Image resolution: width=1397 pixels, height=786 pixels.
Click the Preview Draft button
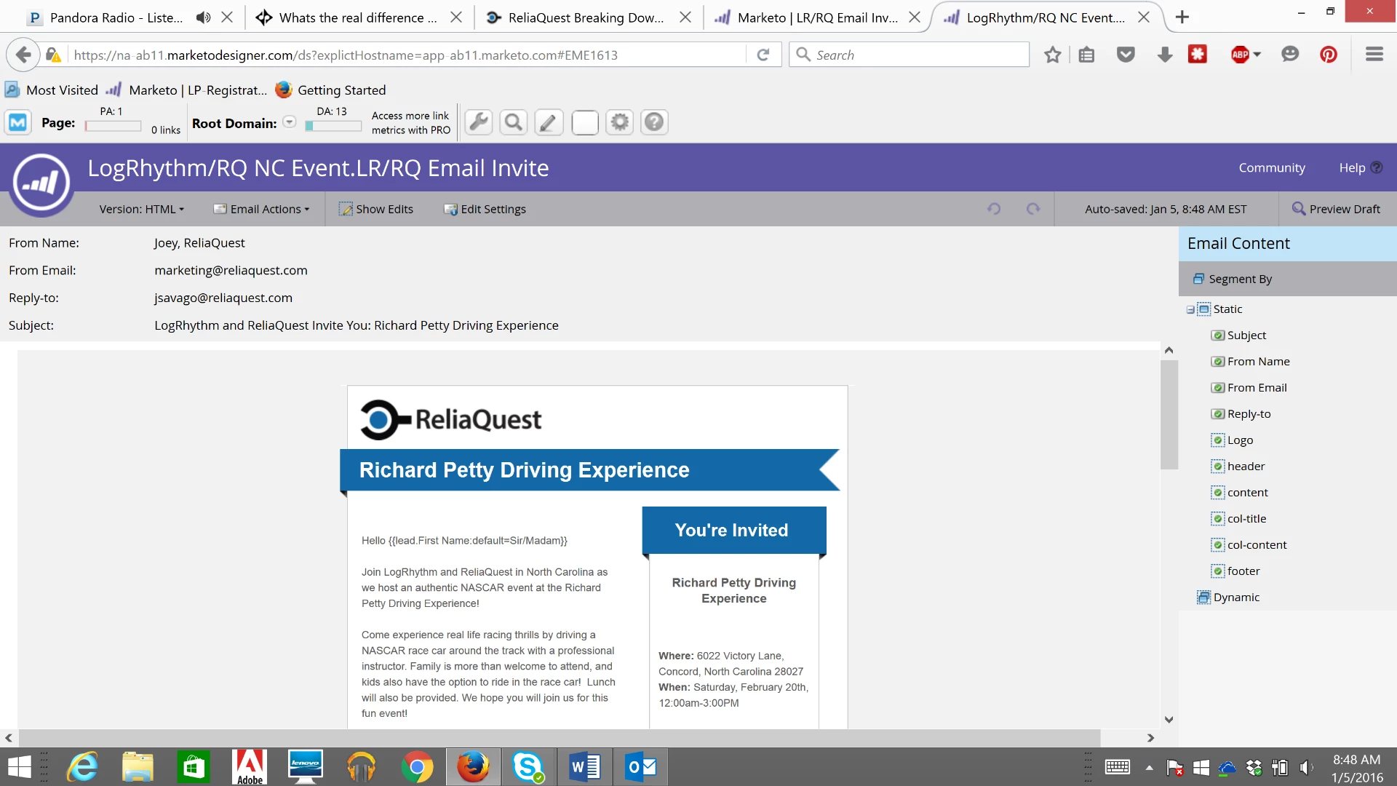[x=1336, y=209]
